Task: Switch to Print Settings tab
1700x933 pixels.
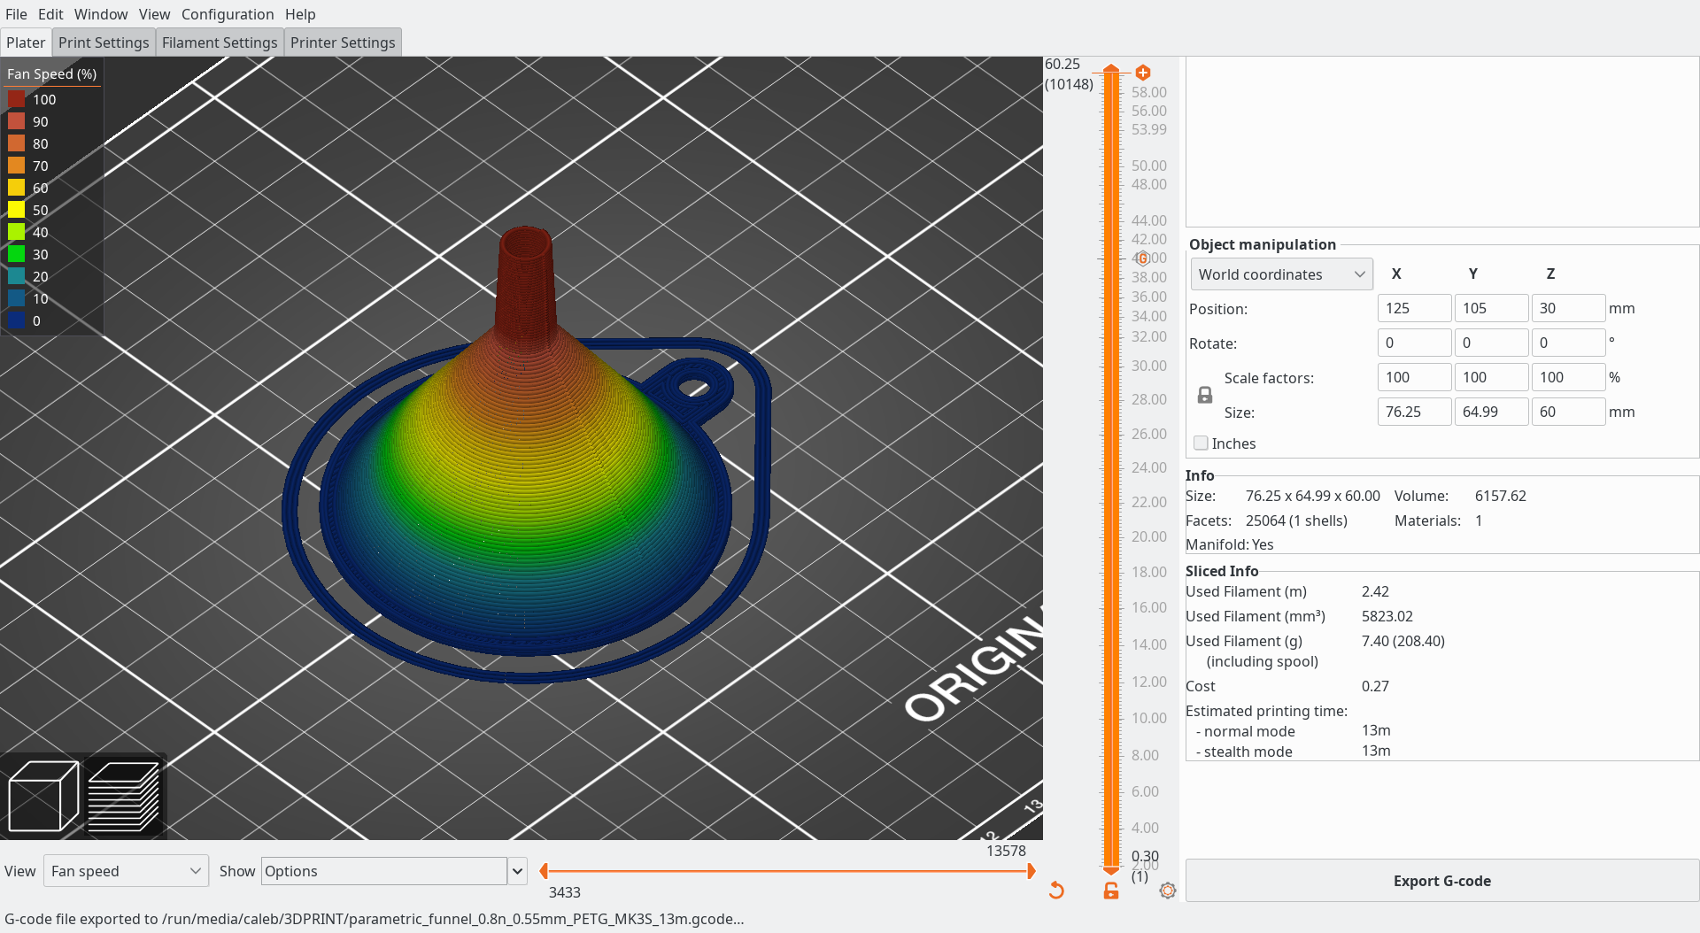Action: pyautogui.click(x=104, y=42)
